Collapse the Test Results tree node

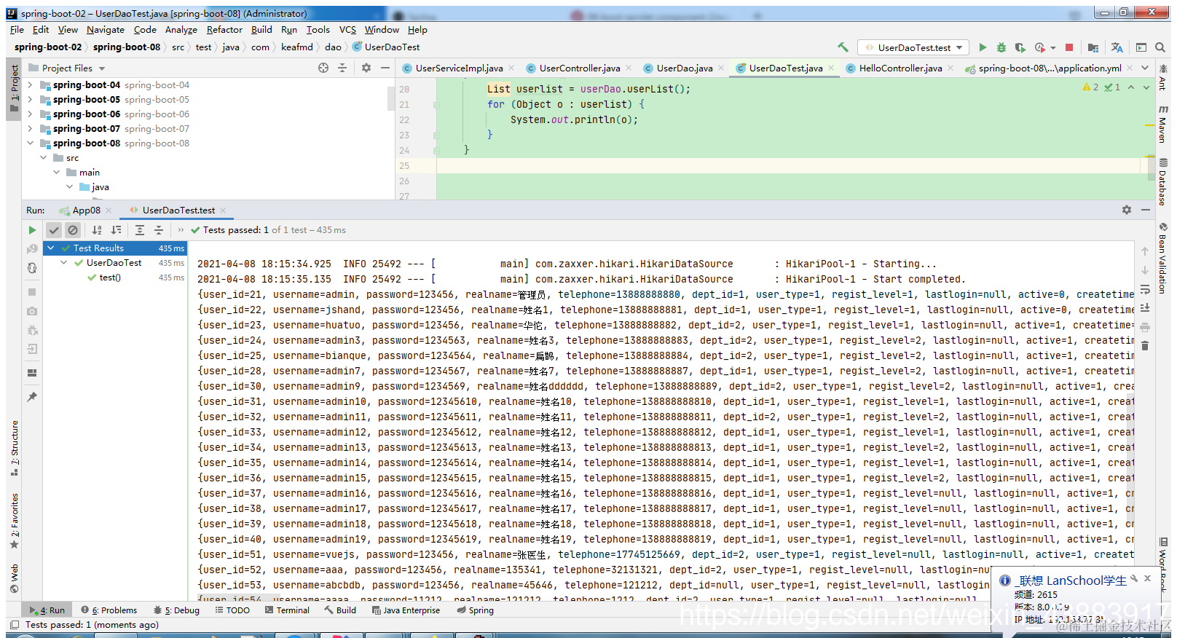pyautogui.click(x=51, y=248)
